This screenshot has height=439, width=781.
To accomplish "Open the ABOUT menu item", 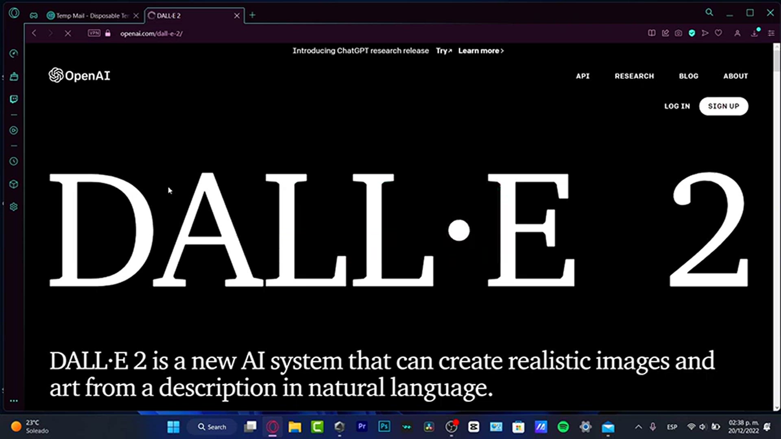I will point(735,76).
